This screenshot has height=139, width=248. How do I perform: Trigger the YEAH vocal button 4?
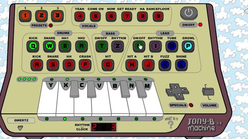tap(80, 16)
